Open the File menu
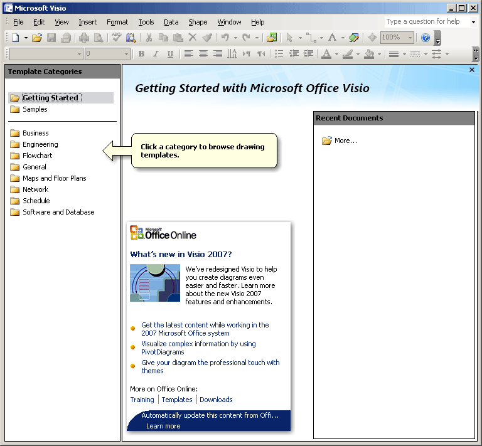 pyautogui.click(x=18, y=22)
